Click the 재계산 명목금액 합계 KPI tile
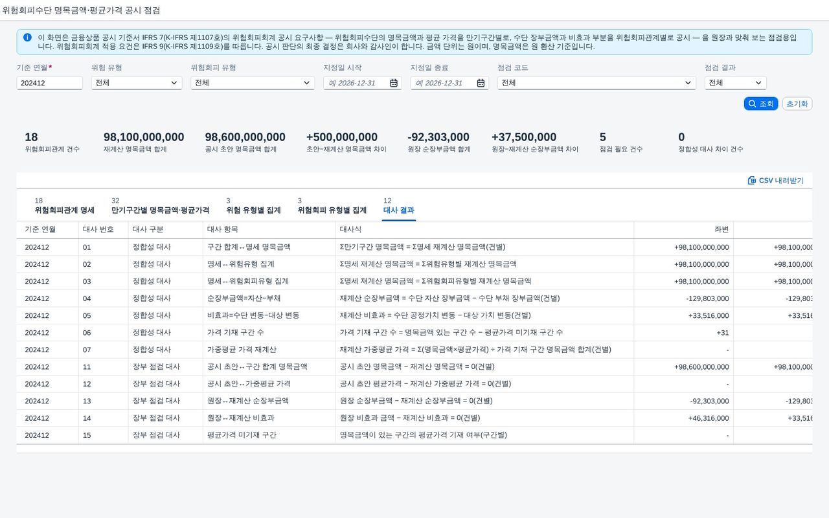The image size is (829, 518). (x=144, y=142)
